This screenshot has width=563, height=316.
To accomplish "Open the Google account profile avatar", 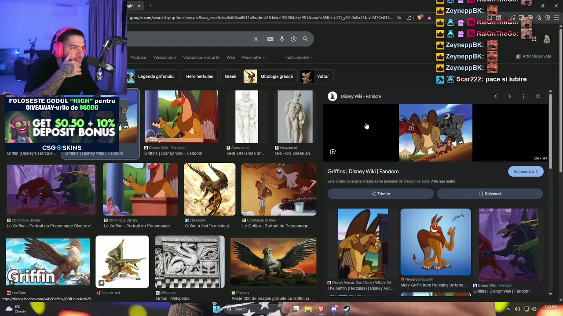I will 547,39.
